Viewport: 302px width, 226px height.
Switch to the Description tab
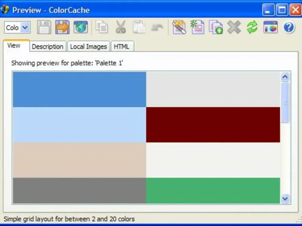(48, 46)
